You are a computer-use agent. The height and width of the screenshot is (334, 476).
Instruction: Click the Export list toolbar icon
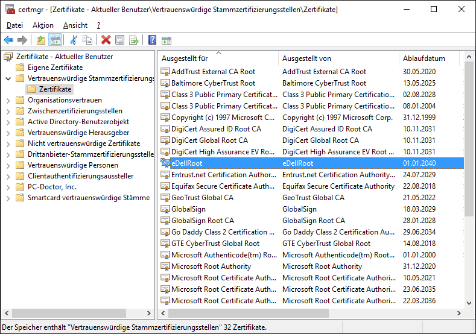click(134, 40)
